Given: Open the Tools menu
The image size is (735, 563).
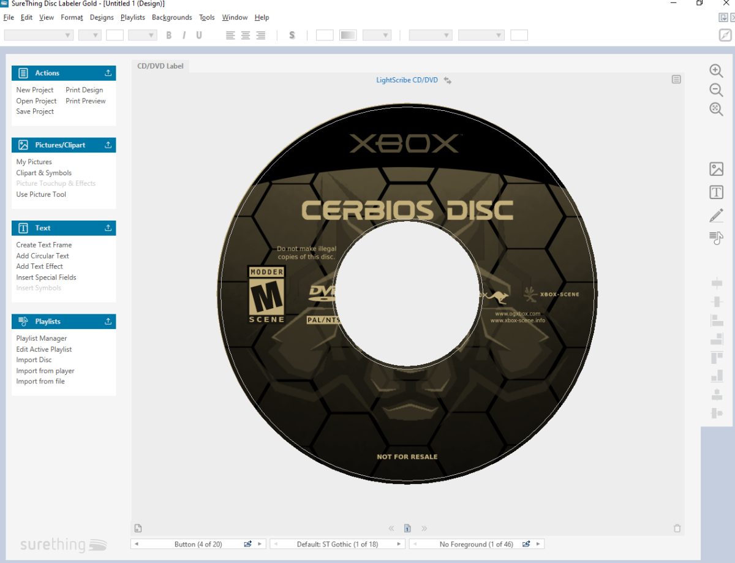Looking at the screenshot, I should [x=207, y=17].
